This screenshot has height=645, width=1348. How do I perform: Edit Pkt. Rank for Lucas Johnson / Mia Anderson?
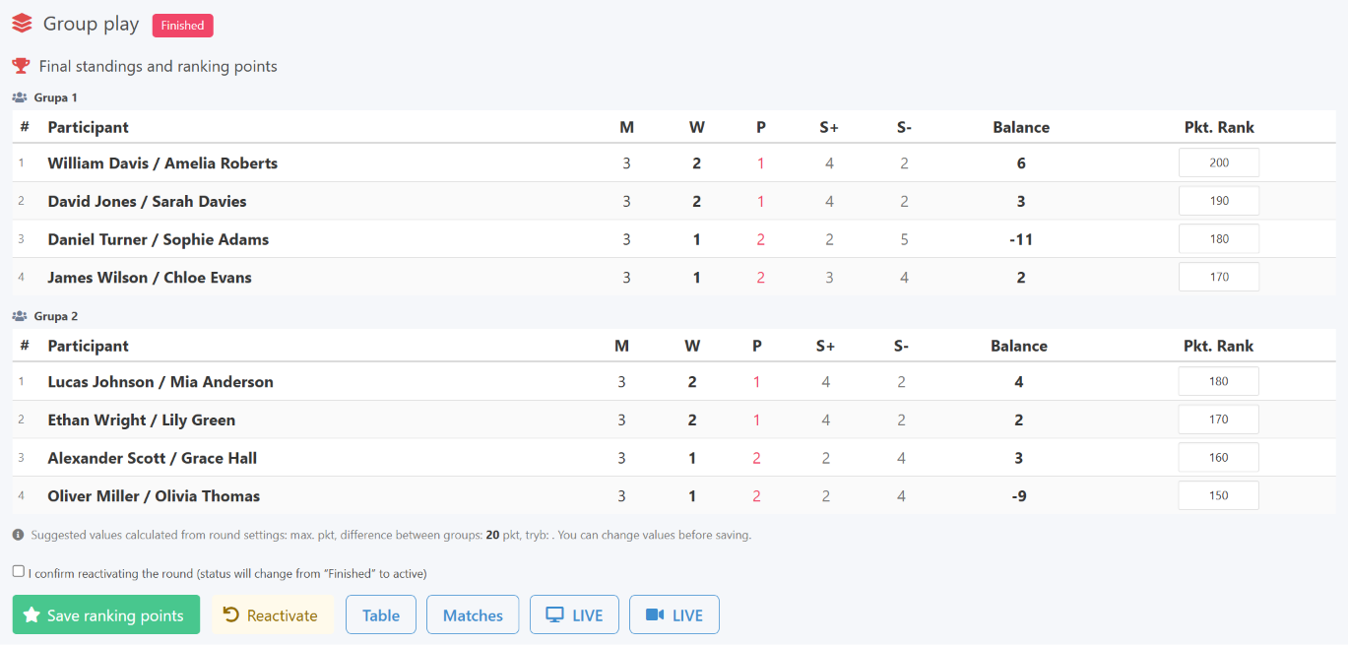pos(1219,381)
